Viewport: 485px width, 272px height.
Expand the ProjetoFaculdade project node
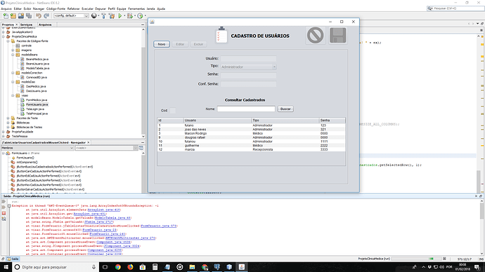point(4,132)
